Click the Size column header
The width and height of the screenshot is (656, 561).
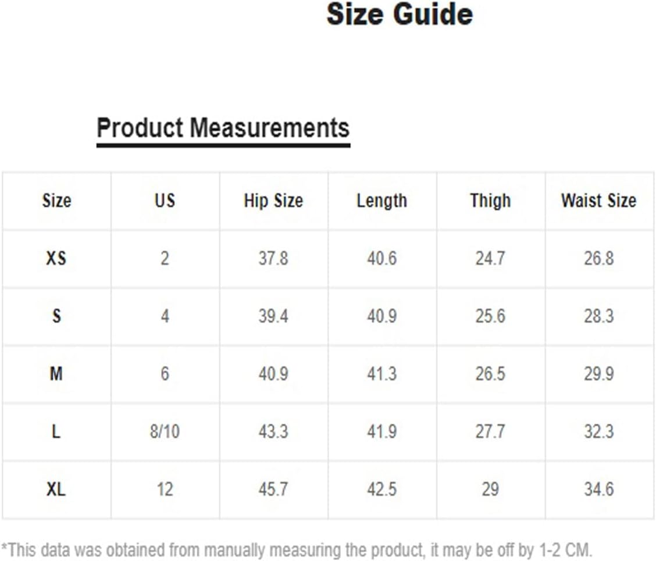56,201
